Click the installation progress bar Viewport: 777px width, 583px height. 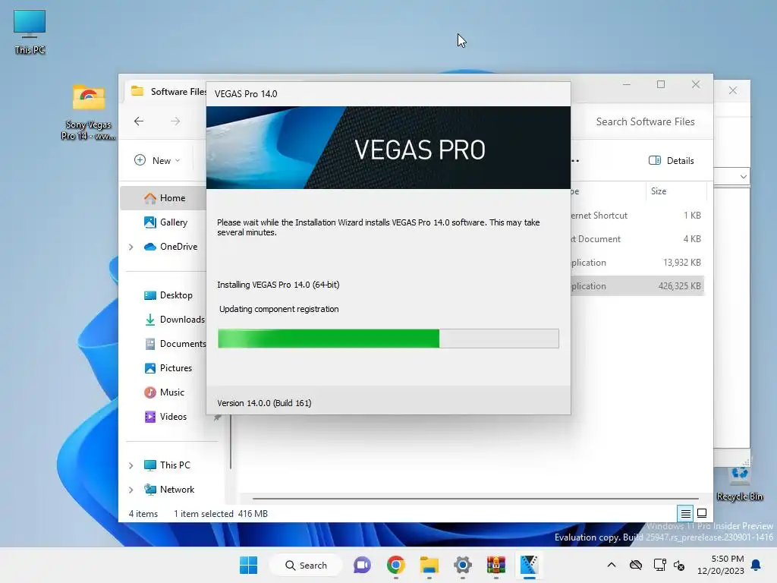point(388,339)
